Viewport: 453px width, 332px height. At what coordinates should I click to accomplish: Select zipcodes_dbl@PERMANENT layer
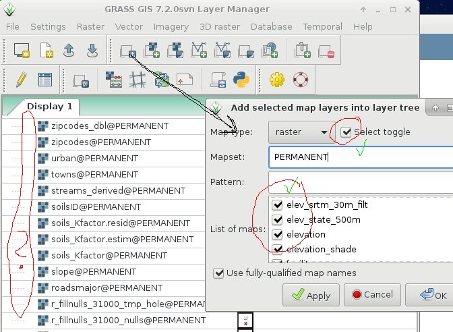click(x=110, y=126)
